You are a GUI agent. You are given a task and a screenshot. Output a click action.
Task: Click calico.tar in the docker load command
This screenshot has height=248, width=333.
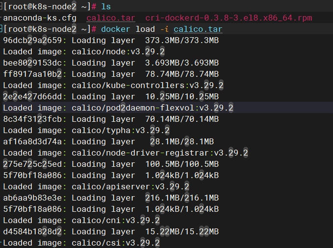tap(198, 29)
